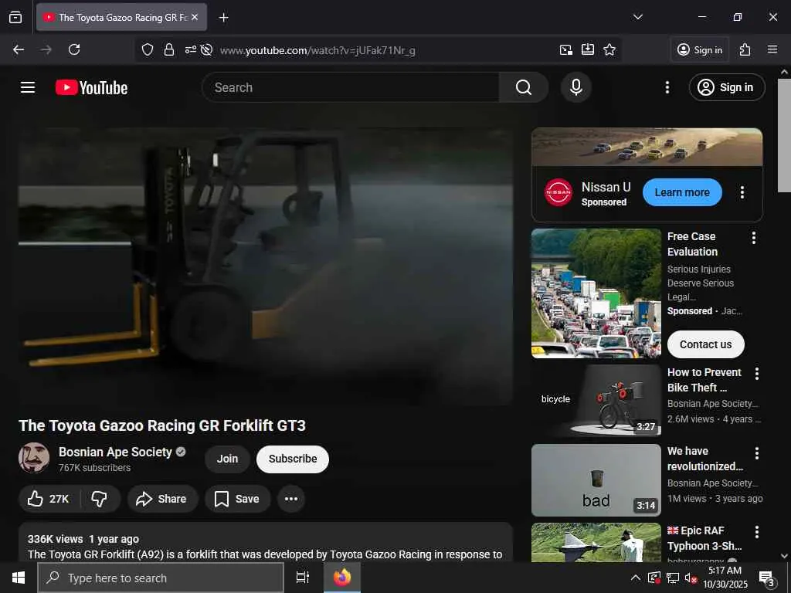Open picture-in-picture icon in address bar
Viewport: 791px width, 593px height.
(566, 49)
